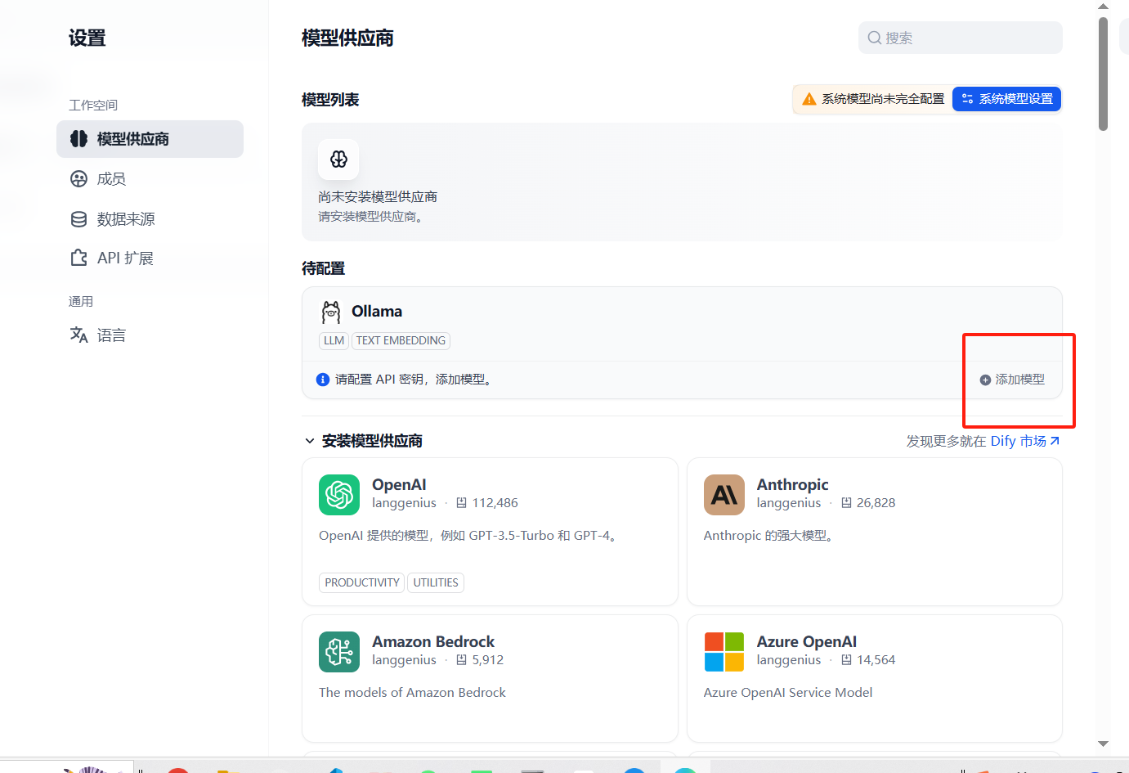The height and width of the screenshot is (773, 1129).
Task: Collapse the 安装模型供应商 section
Action: (310, 441)
